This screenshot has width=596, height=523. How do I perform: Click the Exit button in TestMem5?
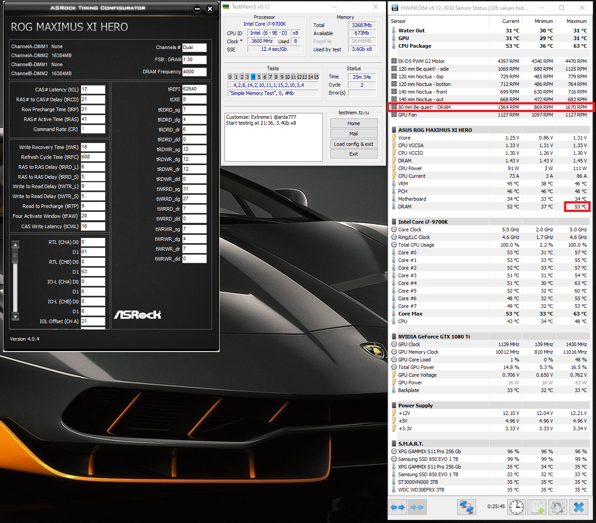(354, 154)
